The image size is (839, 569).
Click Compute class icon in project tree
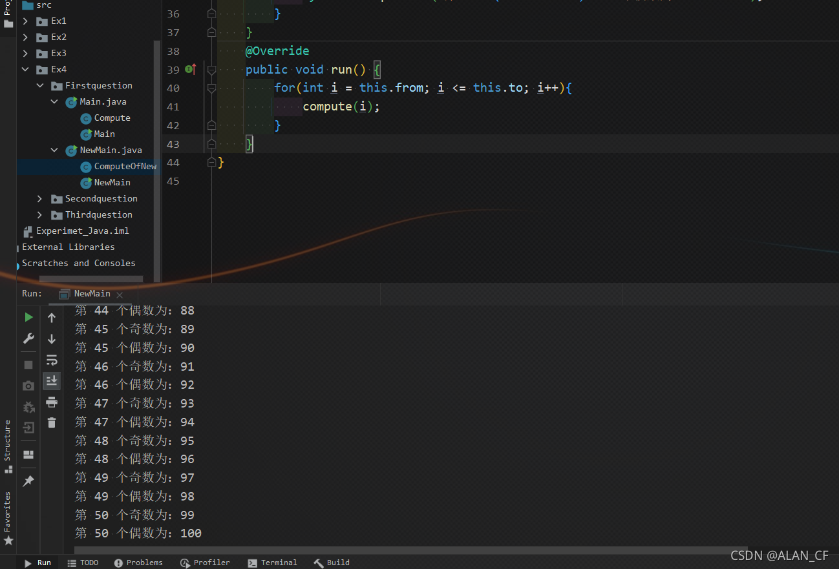[86, 118]
